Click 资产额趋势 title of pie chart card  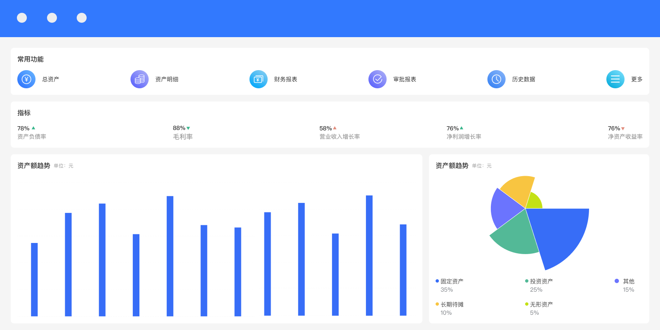(452, 165)
